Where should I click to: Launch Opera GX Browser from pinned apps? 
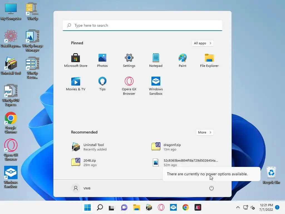(x=129, y=86)
